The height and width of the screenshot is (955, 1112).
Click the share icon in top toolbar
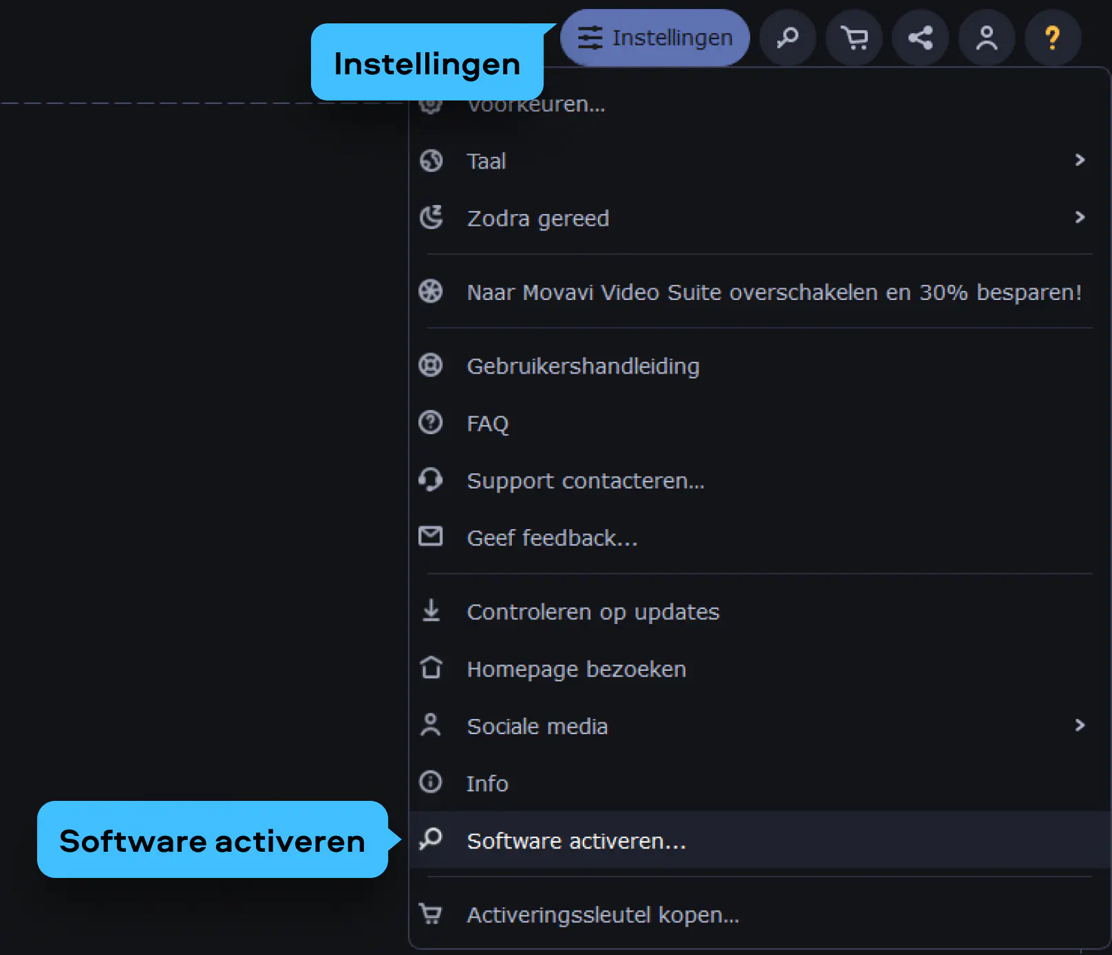(920, 38)
